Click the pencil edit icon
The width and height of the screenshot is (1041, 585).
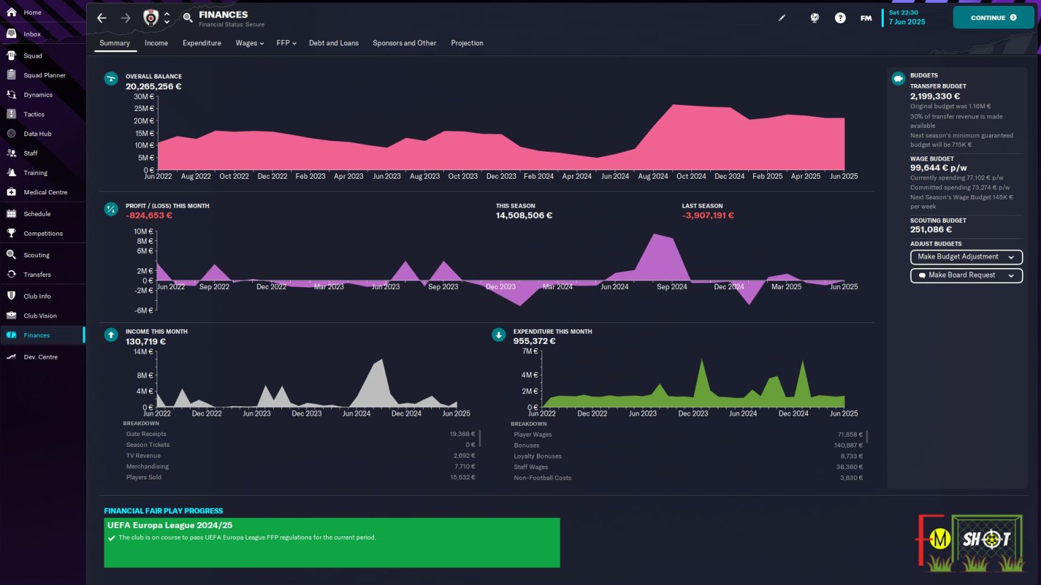(781, 18)
